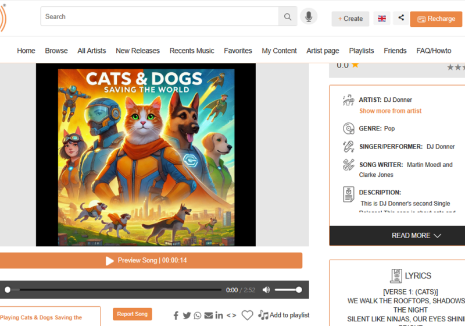Open the New Releases menu item
The image size is (465, 326).
137,51
